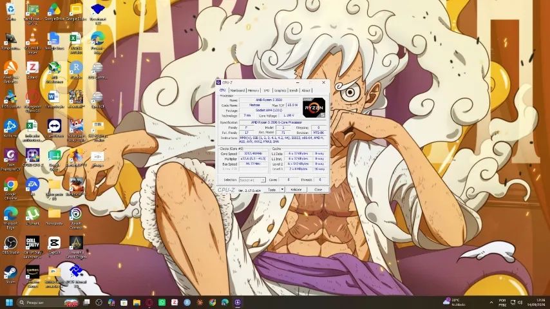Viewport: 550px width, 309px height.
Task: Click the Validate button in CPU-Z
Action: (296, 190)
